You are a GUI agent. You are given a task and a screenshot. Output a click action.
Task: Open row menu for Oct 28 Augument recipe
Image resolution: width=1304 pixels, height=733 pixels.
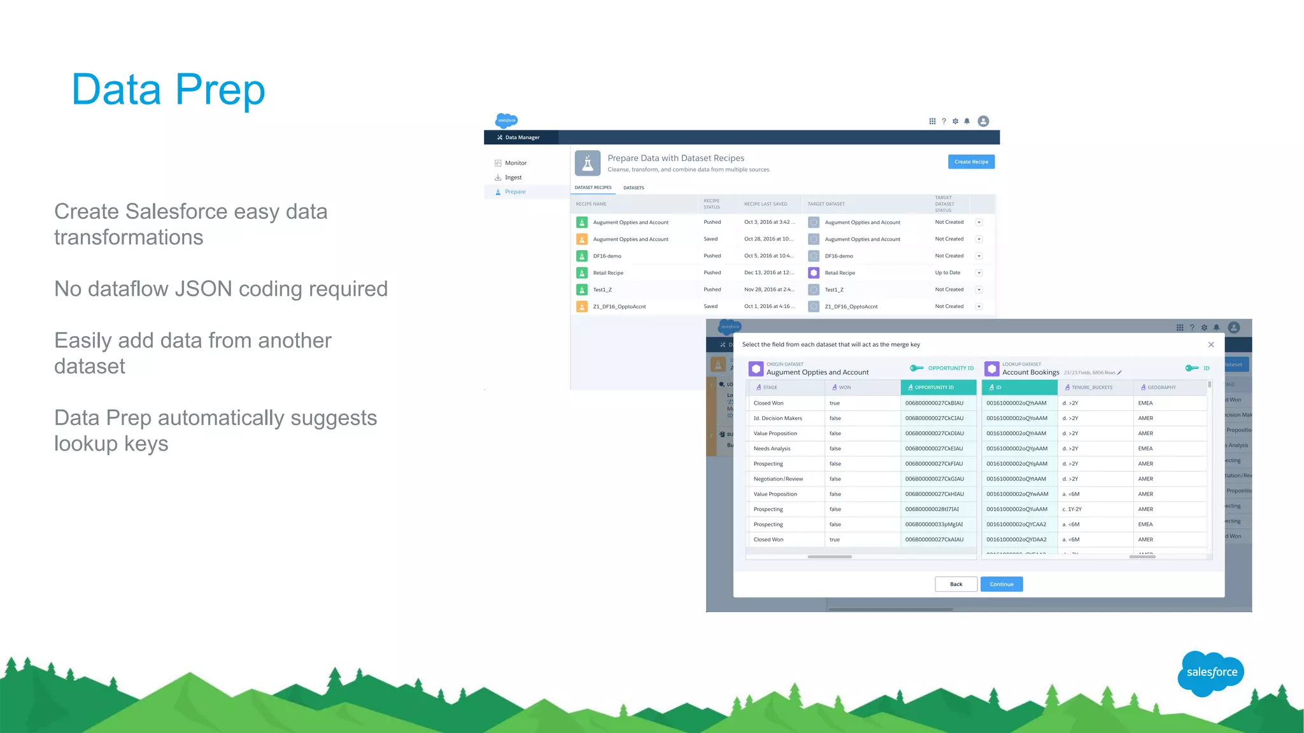[x=979, y=239]
